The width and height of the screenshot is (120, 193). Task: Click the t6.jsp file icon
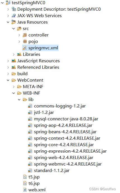(x=25, y=183)
